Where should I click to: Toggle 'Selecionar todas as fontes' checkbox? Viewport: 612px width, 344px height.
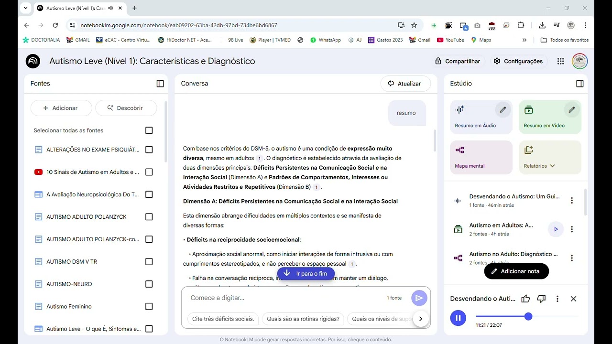(x=149, y=130)
